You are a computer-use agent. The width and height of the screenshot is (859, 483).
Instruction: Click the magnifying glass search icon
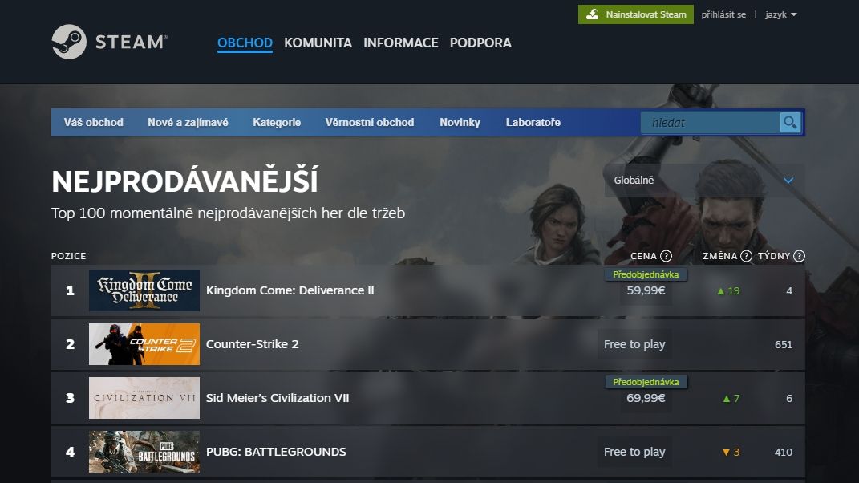tap(790, 122)
